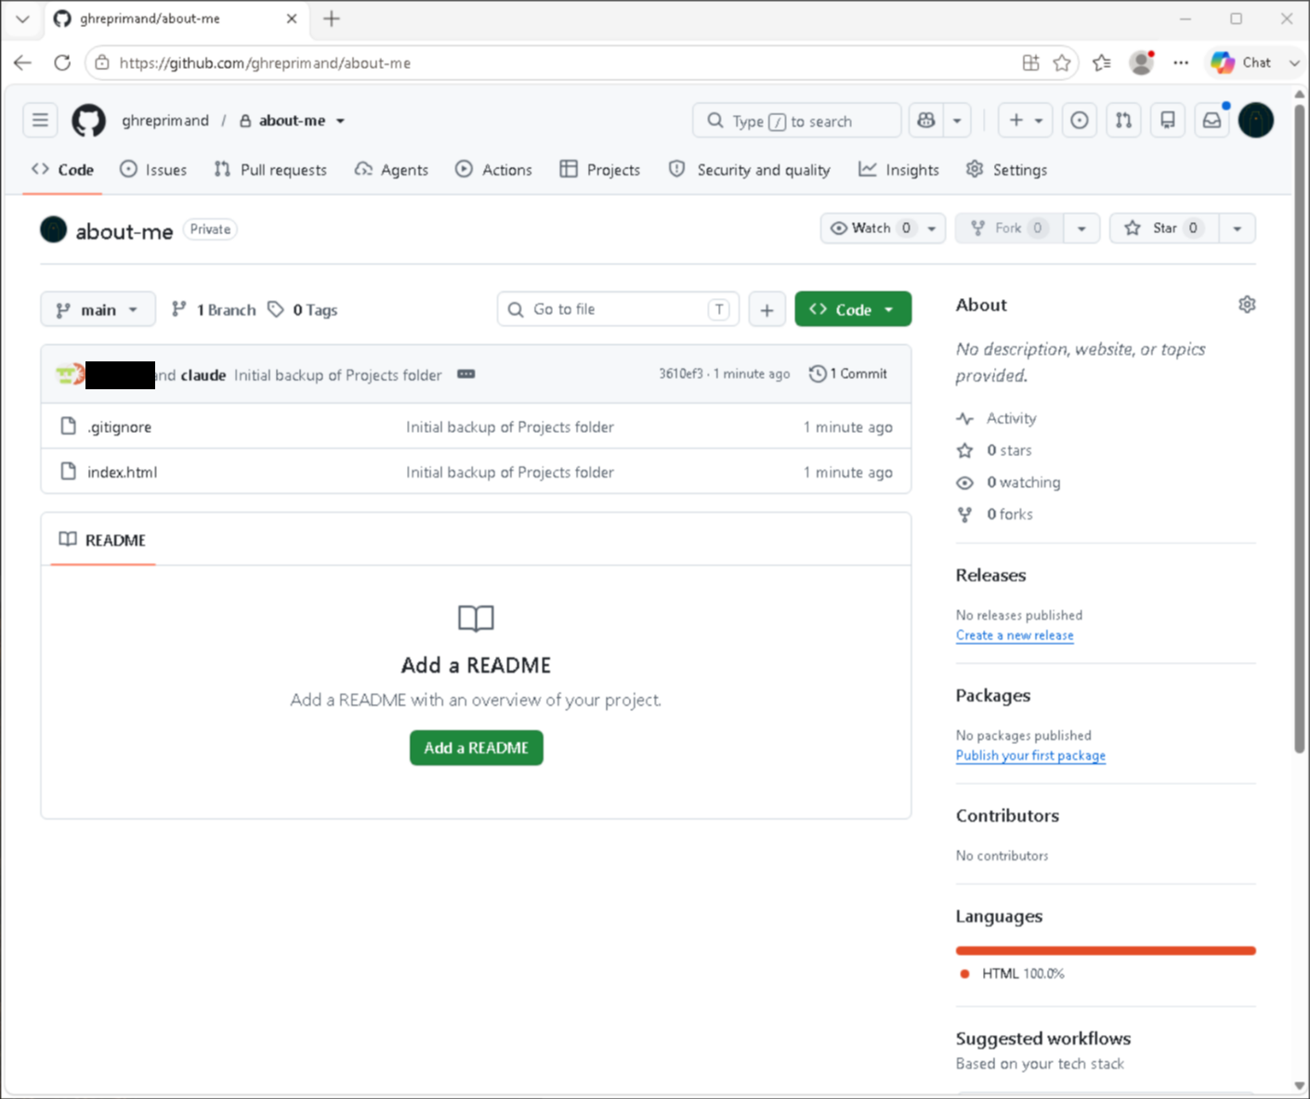The height and width of the screenshot is (1099, 1310).
Task: Click the HTML language color bar
Action: pyautogui.click(x=1106, y=950)
